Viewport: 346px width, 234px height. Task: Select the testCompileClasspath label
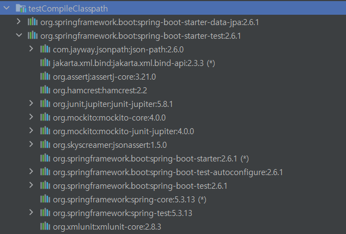(x=68, y=9)
